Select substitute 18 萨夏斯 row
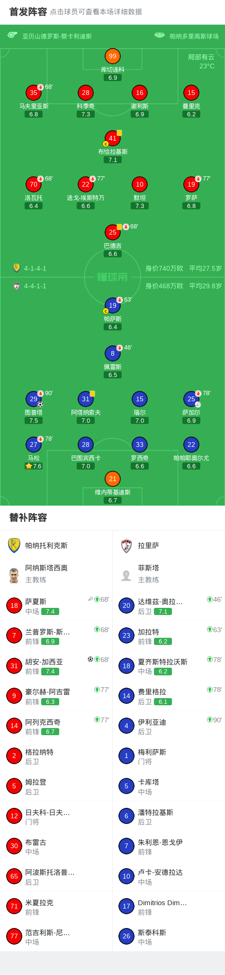Screen dimensions: 225x975 pos(56,606)
